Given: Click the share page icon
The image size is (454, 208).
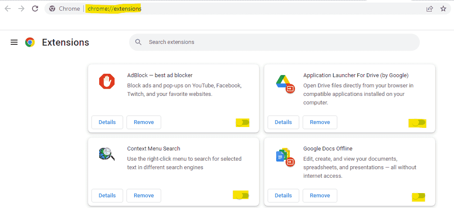Looking at the screenshot, I should pos(430,9).
